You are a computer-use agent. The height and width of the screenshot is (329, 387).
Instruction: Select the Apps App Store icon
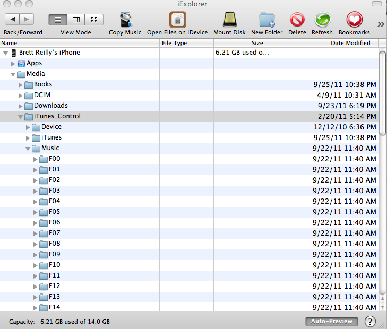pyautogui.click(x=21, y=64)
